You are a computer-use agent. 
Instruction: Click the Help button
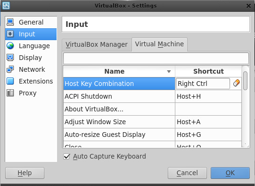click(x=25, y=173)
